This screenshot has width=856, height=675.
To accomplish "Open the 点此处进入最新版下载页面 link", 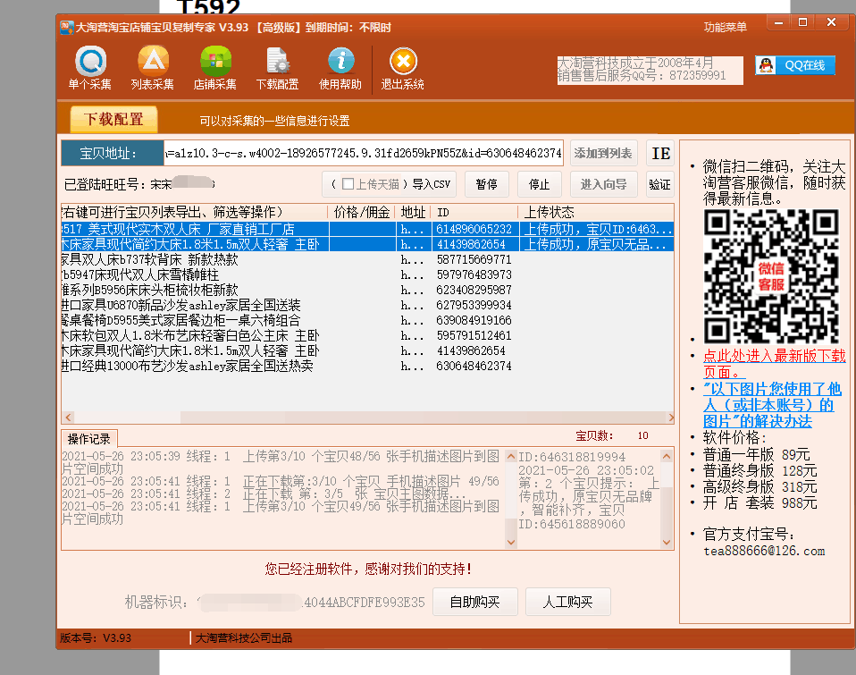I will (x=774, y=364).
